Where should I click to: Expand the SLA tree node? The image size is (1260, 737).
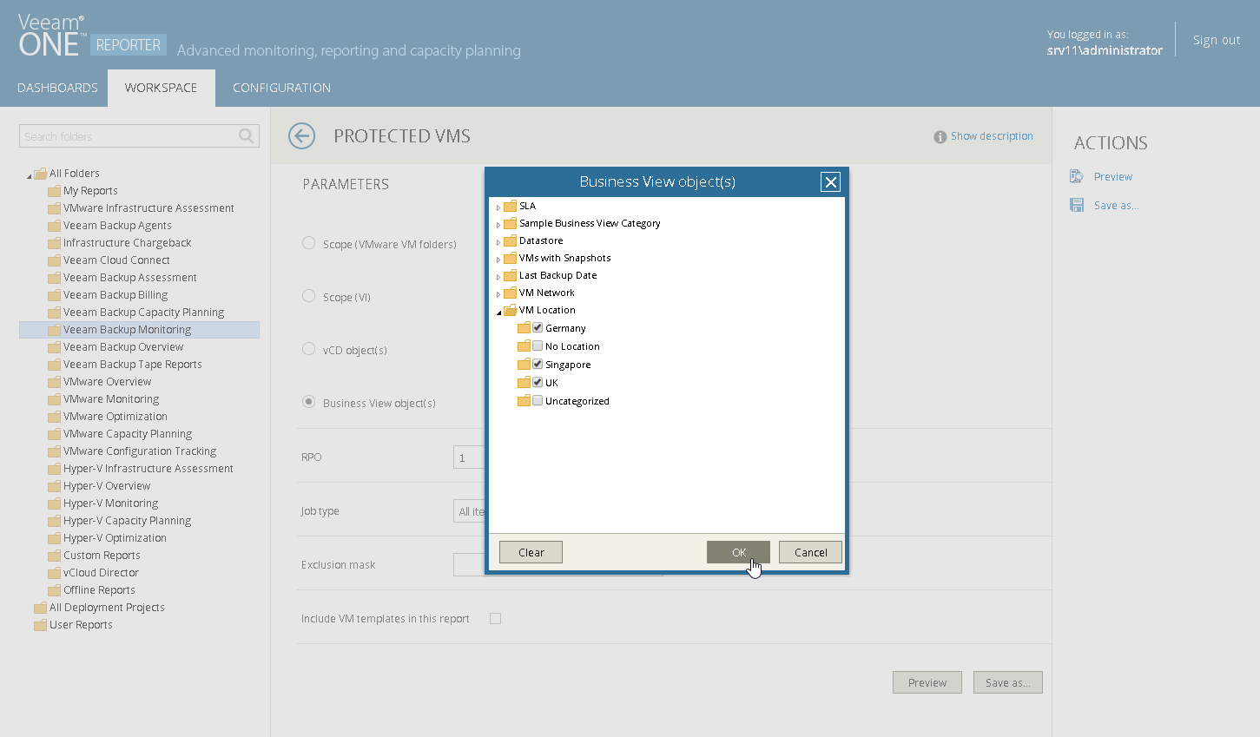(498, 207)
